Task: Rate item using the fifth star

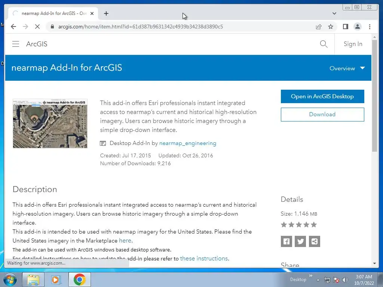Action: click(x=314, y=225)
